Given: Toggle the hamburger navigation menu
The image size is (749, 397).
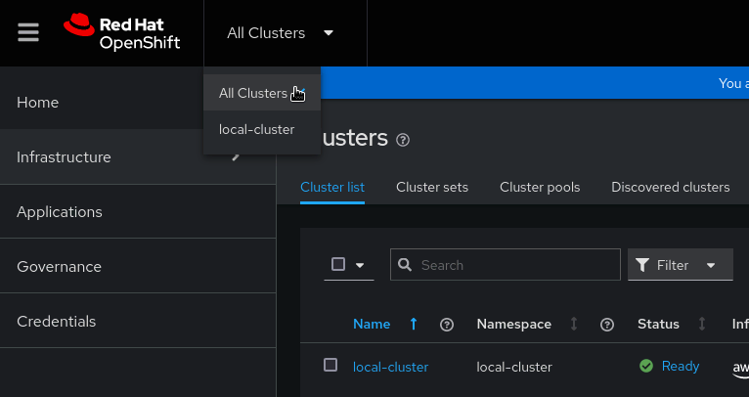Looking at the screenshot, I should (x=28, y=32).
